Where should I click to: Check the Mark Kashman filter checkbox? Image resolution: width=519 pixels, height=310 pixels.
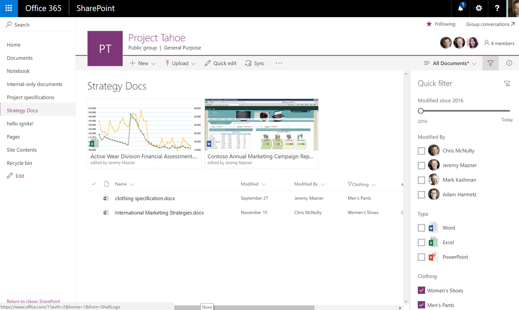click(421, 180)
